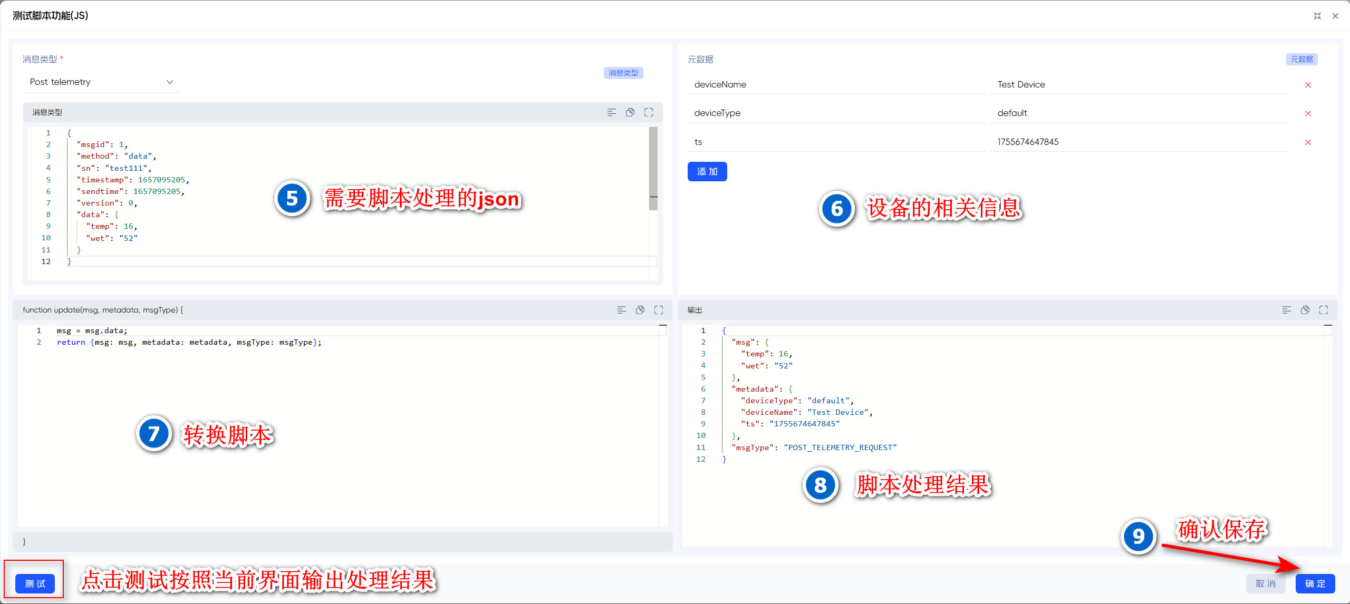The height and width of the screenshot is (604, 1350).
Task: Fullscreen the output panel
Action: 1324,310
